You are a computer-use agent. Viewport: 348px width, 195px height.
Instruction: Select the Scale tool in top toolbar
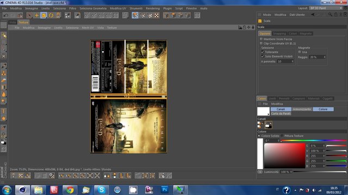[43, 15]
